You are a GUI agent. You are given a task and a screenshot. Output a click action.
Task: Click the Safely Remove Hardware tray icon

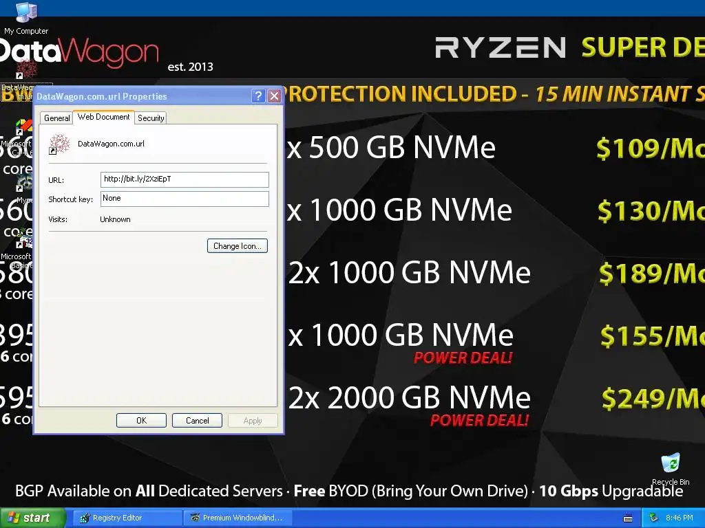pos(653,518)
